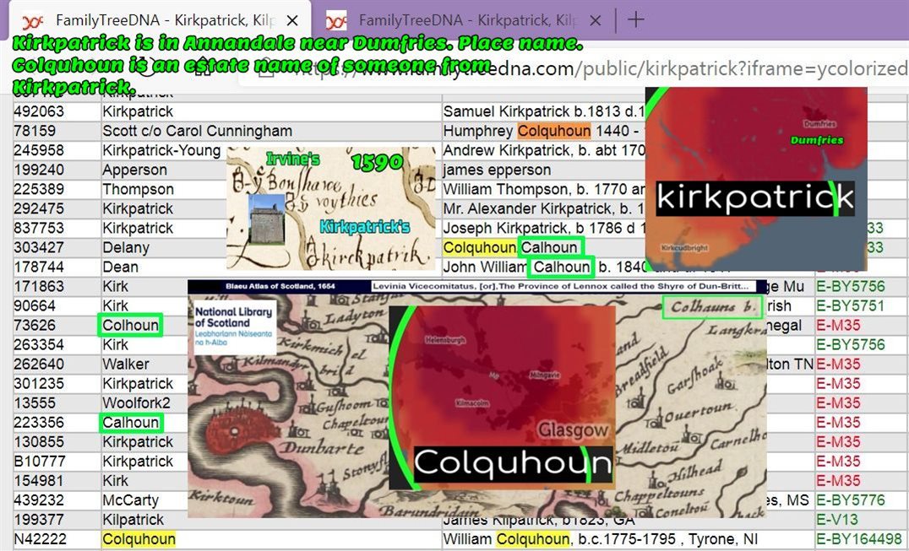The width and height of the screenshot is (909, 551).
Task: Select kit number 78159
Action: click(x=35, y=131)
